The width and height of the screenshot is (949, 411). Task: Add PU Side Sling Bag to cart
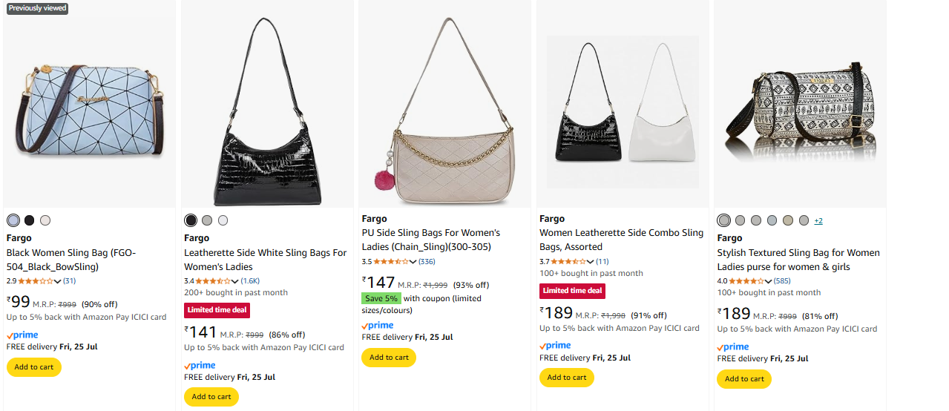point(389,358)
